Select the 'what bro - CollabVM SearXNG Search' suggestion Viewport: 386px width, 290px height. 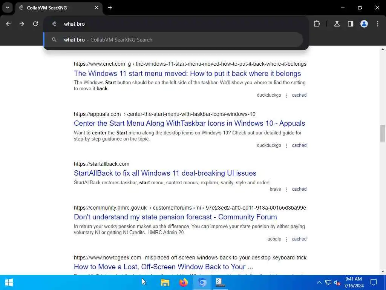(173, 40)
